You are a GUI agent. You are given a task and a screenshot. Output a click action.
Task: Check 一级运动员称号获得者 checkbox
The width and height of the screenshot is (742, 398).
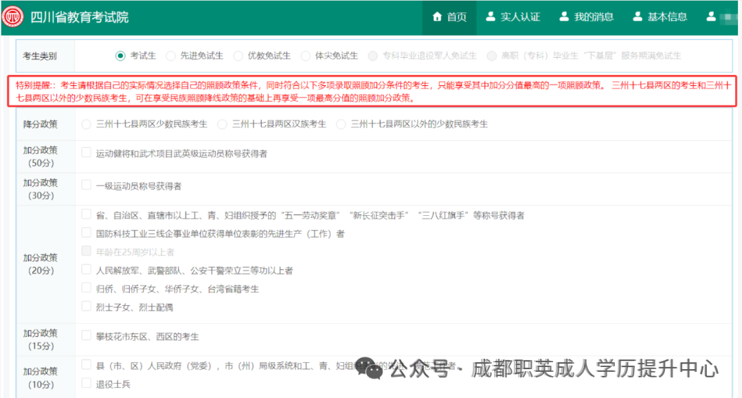click(x=86, y=185)
